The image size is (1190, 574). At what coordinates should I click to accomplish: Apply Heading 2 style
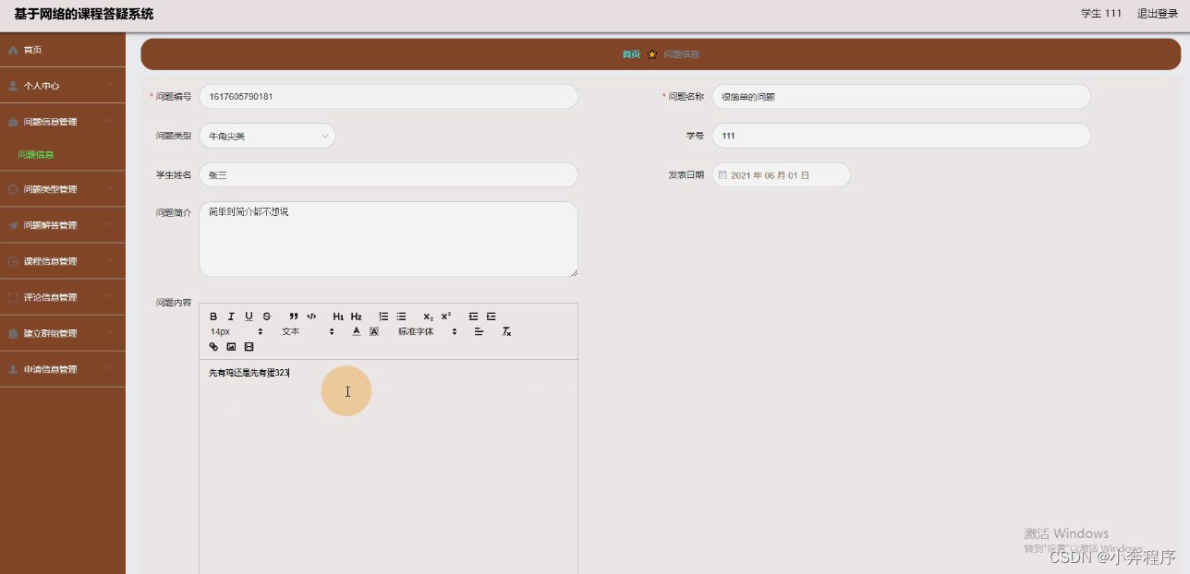[x=356, y=317]
